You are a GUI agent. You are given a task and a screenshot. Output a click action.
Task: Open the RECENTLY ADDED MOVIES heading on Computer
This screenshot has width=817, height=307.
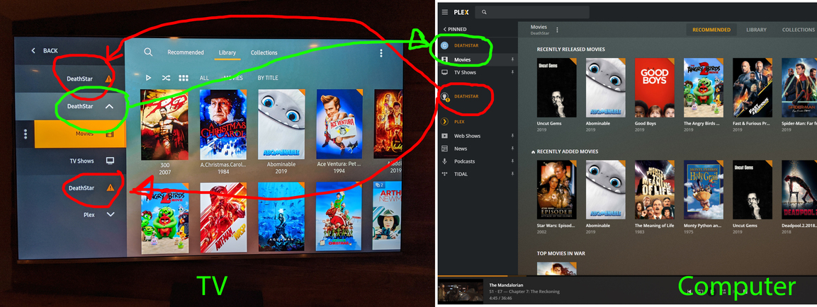568,151
